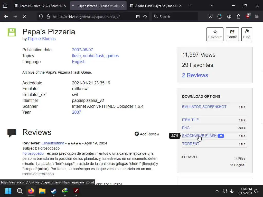Click the English language link

(x=79, y=62)
